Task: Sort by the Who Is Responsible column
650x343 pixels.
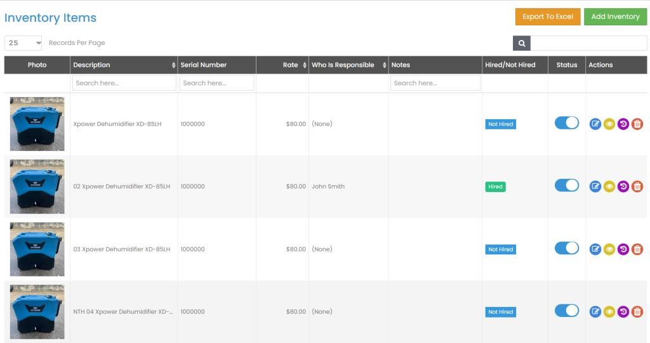Action: click(348, 65)
